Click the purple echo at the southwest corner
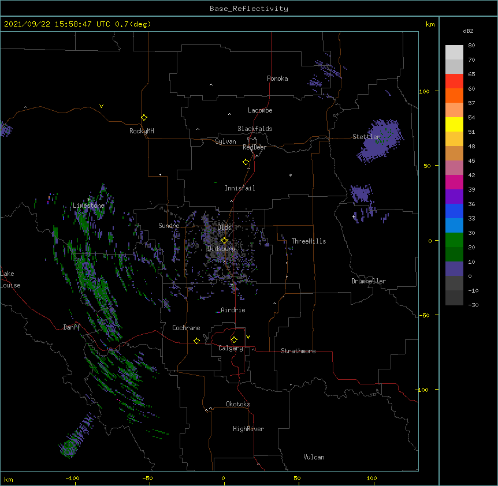The height and width of the screenshot is (486, 498). 76,435
